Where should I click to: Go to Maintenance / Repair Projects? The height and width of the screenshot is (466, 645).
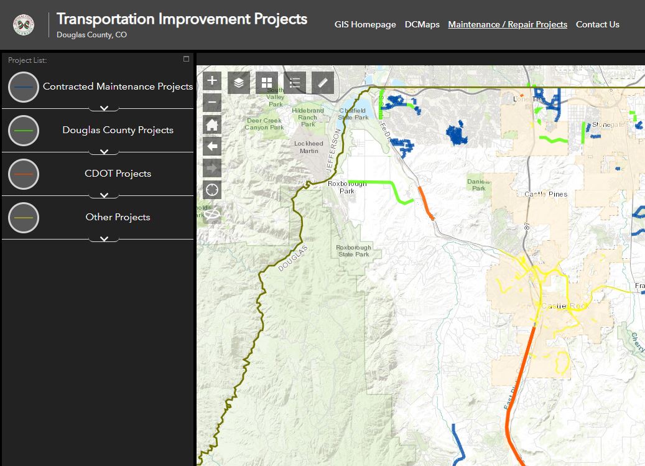click(x=508, y=25)
